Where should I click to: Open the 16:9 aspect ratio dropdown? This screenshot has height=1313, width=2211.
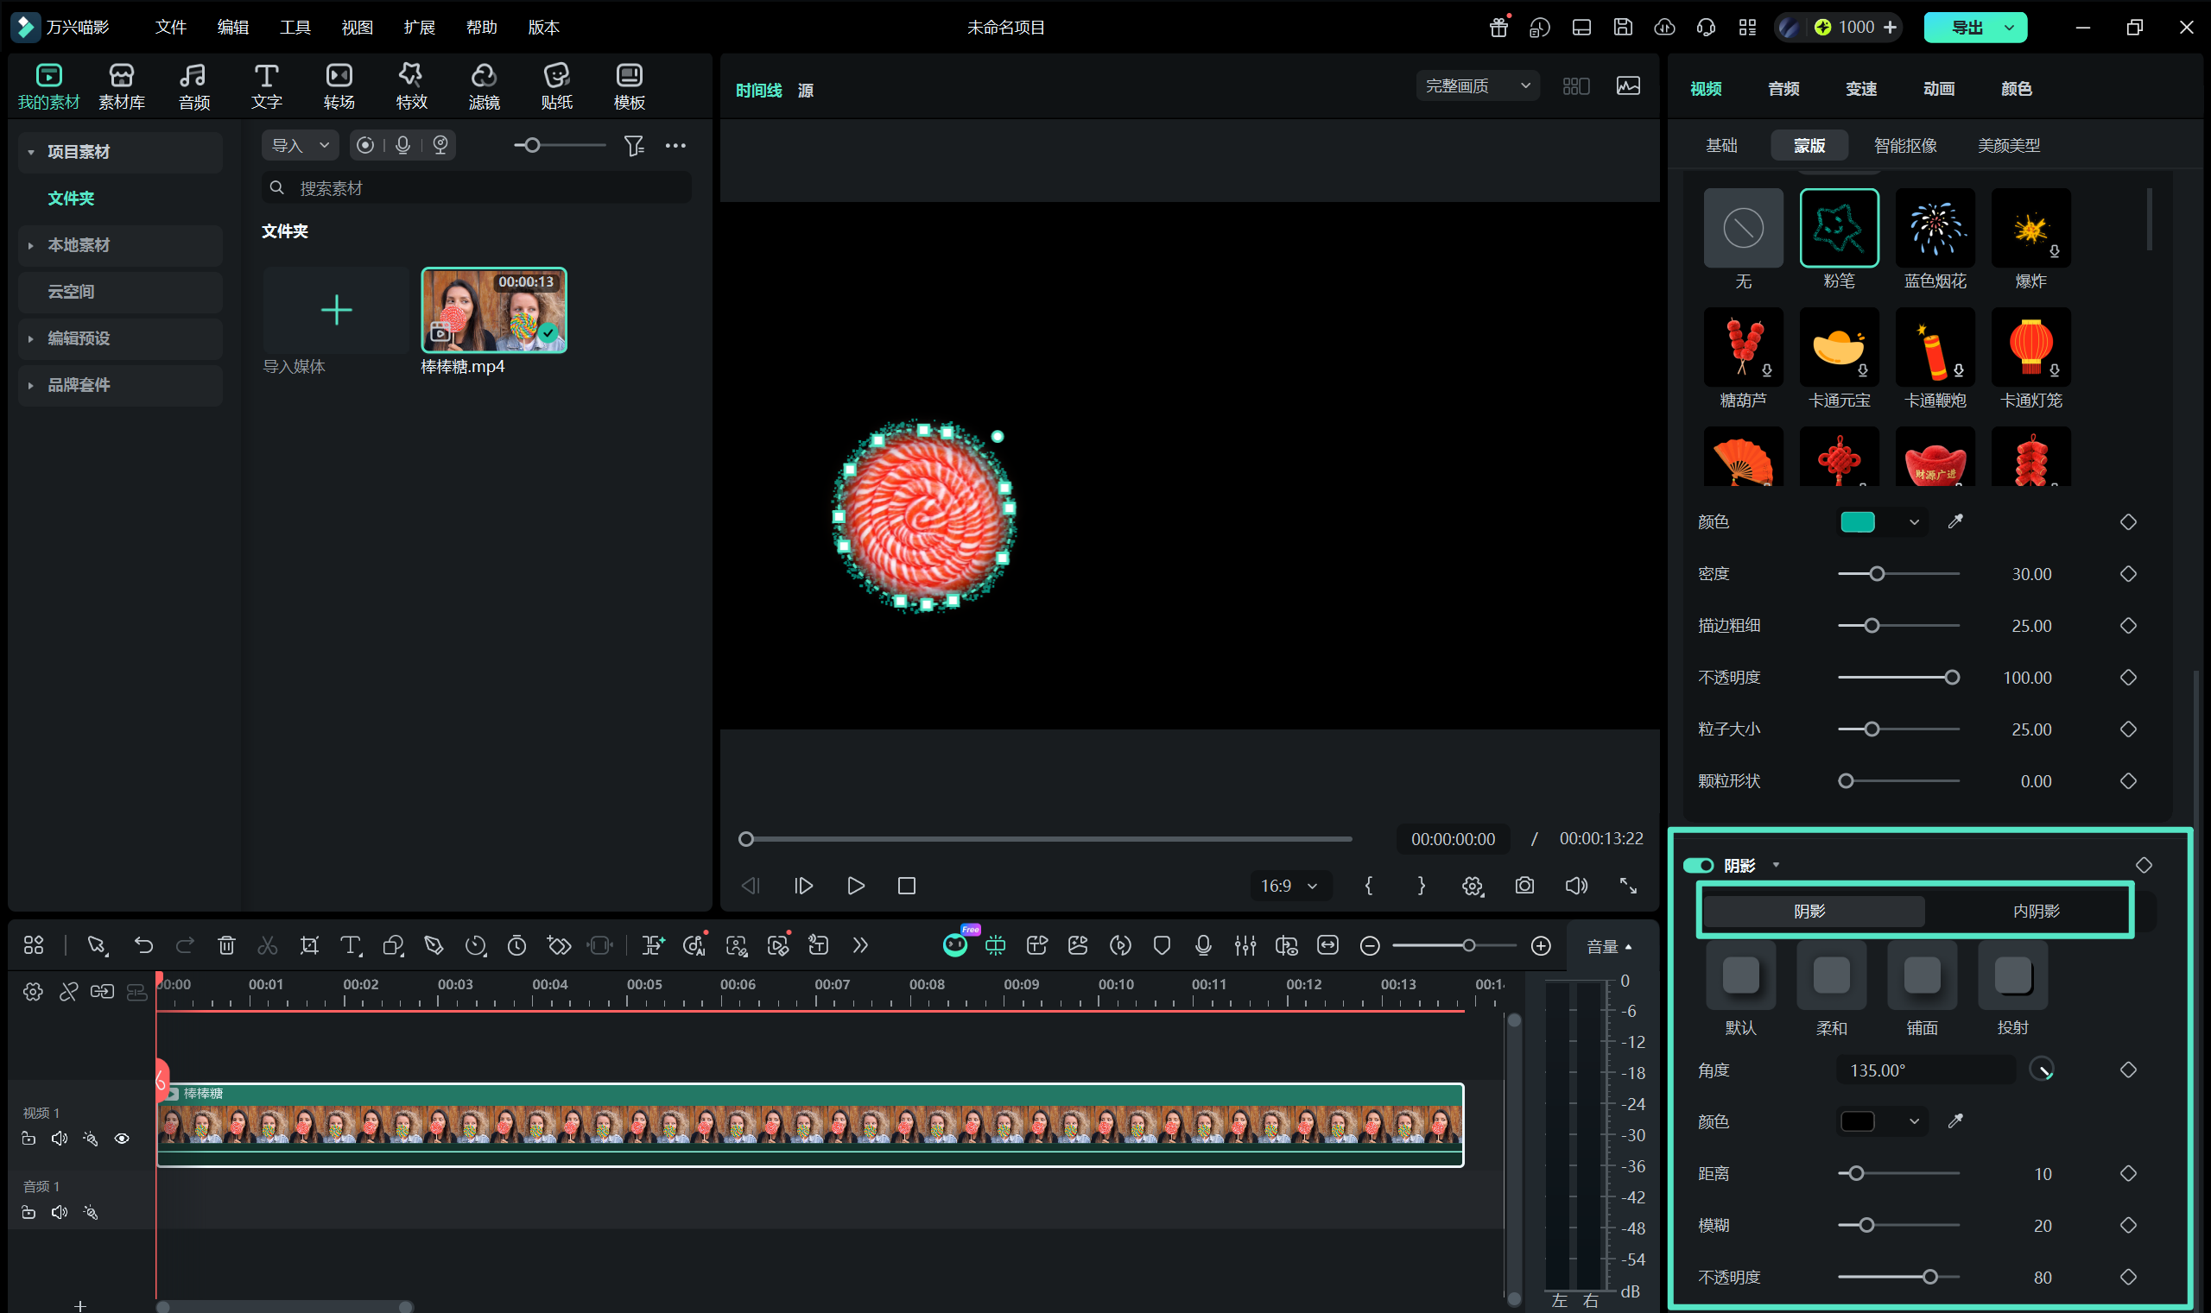1289,886
